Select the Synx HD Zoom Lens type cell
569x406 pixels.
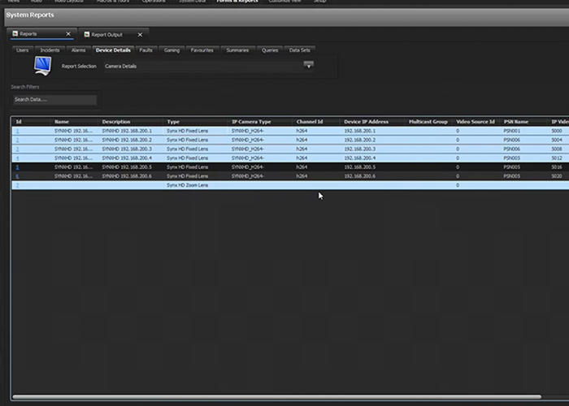(x=188, y=185)
